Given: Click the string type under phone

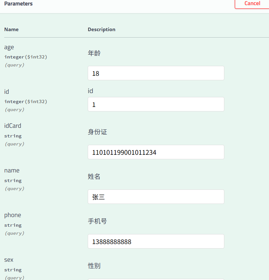Looking at the screenshot, I should coord(13,225).
